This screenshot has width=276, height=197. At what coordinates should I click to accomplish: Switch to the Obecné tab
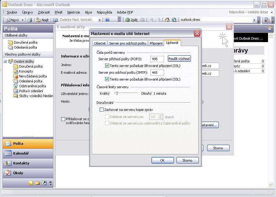tap(100, 43)
